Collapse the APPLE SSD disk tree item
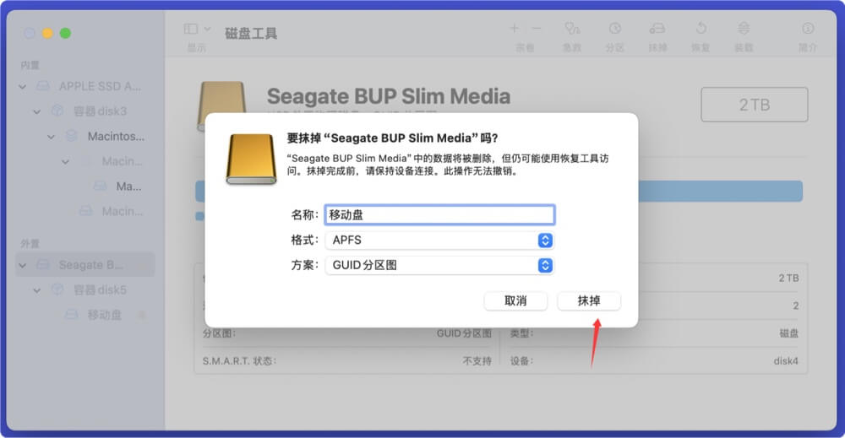 [23, 86]
